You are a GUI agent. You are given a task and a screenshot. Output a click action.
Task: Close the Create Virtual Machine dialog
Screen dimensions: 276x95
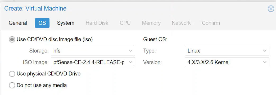(271, 9)
